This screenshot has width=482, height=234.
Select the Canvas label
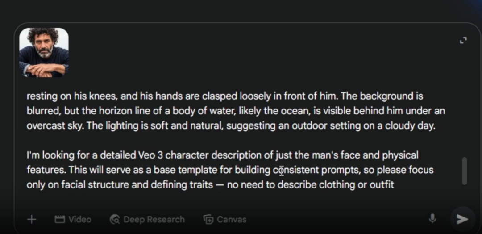coord(232,219)
